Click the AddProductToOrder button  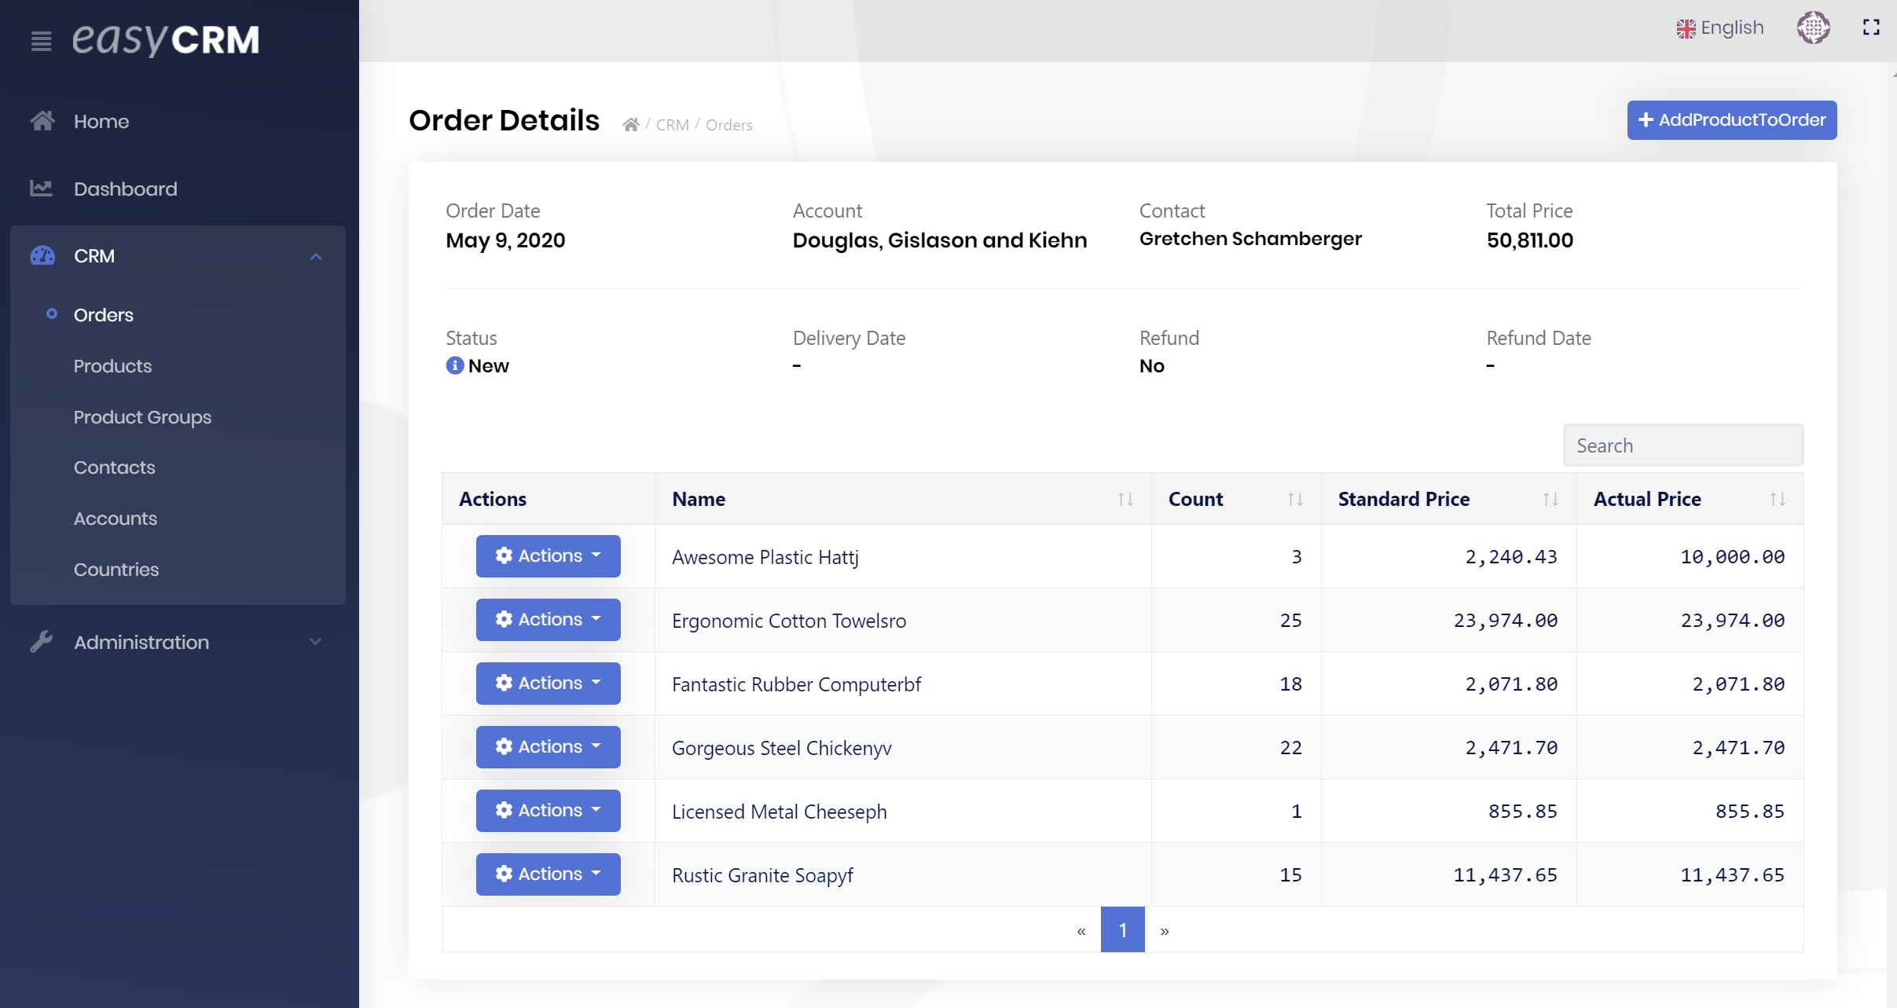[x=1731, y=120]
